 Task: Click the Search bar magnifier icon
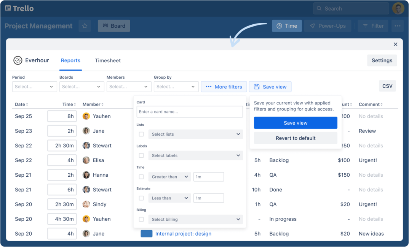(319, 8)
